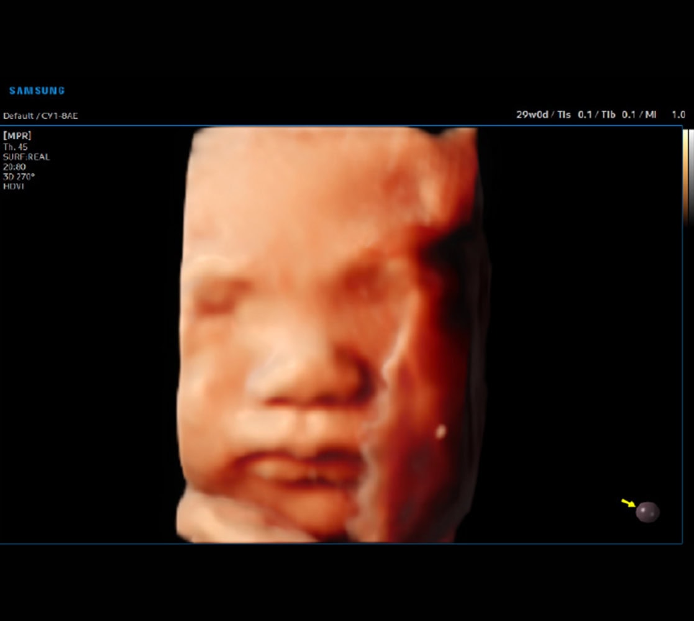Click the TIb 0.1 thermal index
The width and height of the screenshot is (694, 621).
click(x=620, y=115)
